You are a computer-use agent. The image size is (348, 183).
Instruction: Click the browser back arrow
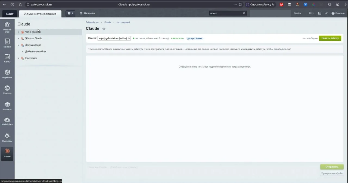click(4, 4)
